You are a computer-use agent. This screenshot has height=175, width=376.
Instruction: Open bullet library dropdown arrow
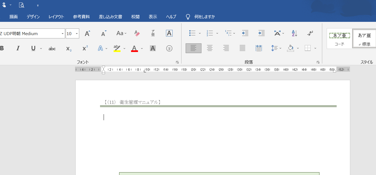(x=200, y=33)
